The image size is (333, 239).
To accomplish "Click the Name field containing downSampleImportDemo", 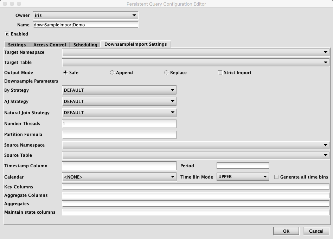I will tap(85, 25).
